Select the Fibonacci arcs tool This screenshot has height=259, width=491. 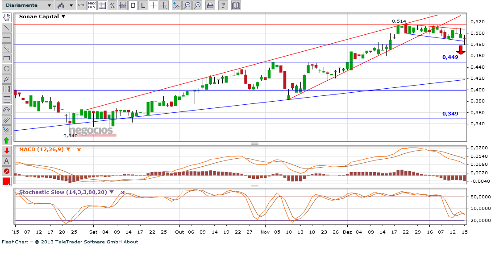tap(7, 110)
